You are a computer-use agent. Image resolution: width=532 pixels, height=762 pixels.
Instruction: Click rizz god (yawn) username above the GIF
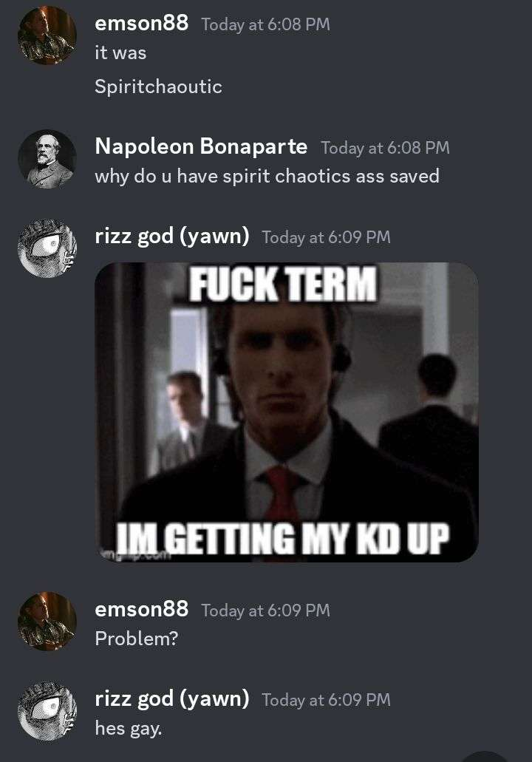[172, 237]
